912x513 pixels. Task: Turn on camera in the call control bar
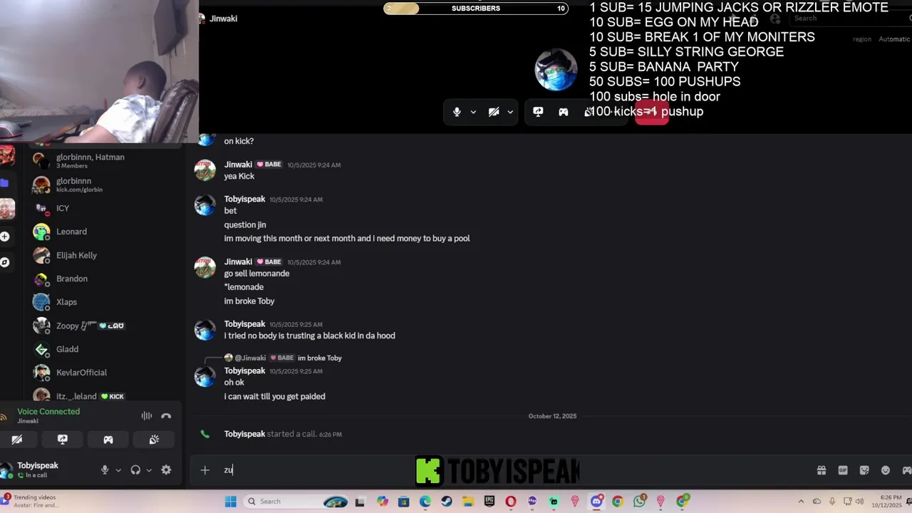tap(493, 112)
